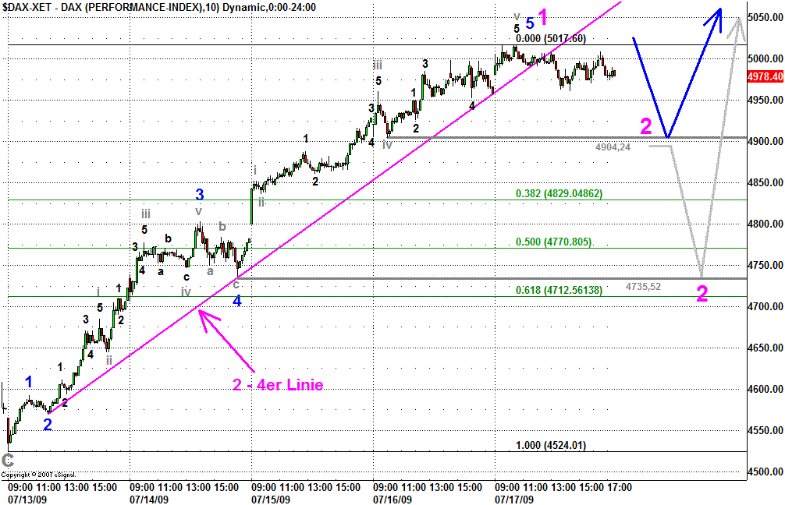Click the 1.000 (4524.01) Fibonacci label
Screen dimensions: 785x505
click(x=551, y=446)
